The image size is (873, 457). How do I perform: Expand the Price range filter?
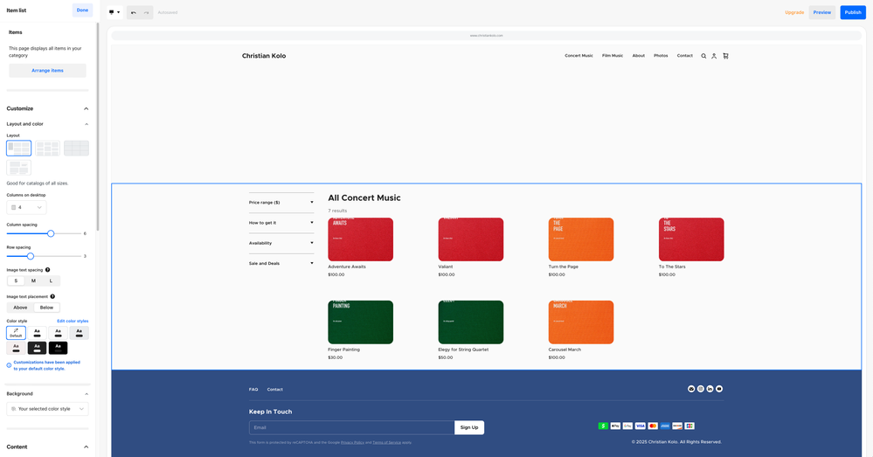click(x=281, y=203)
